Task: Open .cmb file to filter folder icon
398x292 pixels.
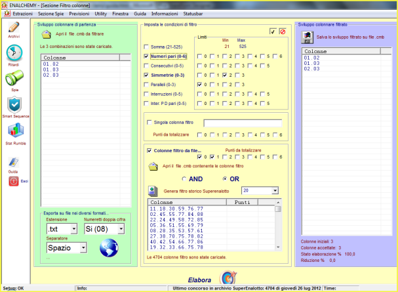Action: [47, 34]
